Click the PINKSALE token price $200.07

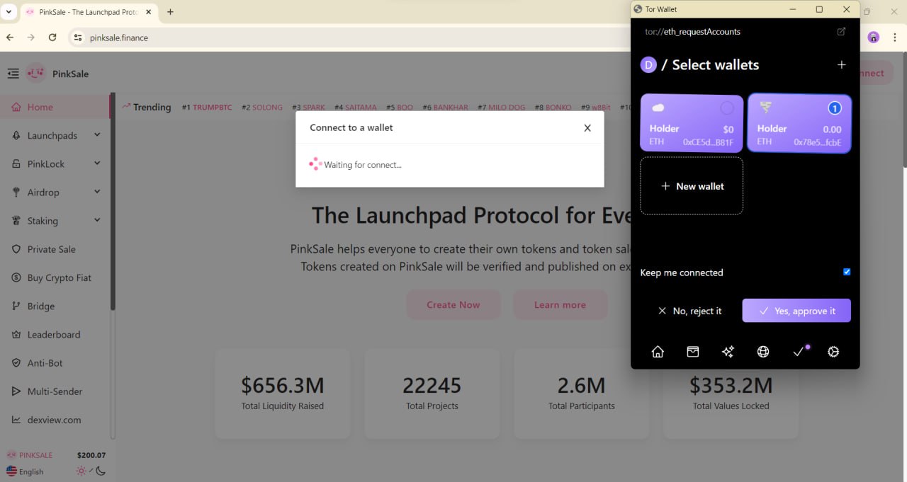(91, 455)
